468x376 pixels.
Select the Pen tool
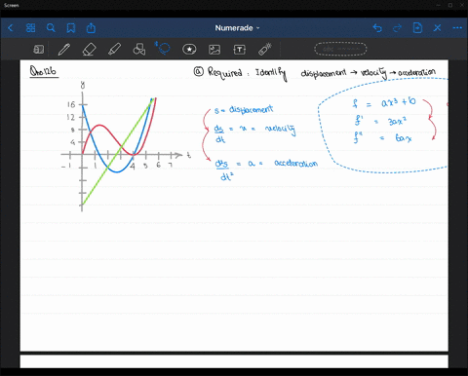[64, 50]
